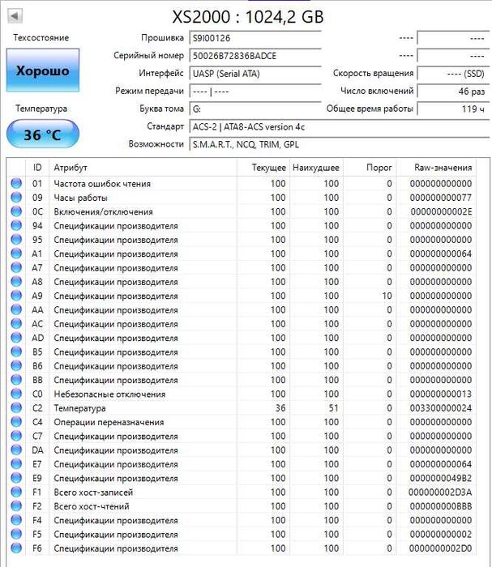
Task: Click the Текущее column header
Action: [263, 168]
